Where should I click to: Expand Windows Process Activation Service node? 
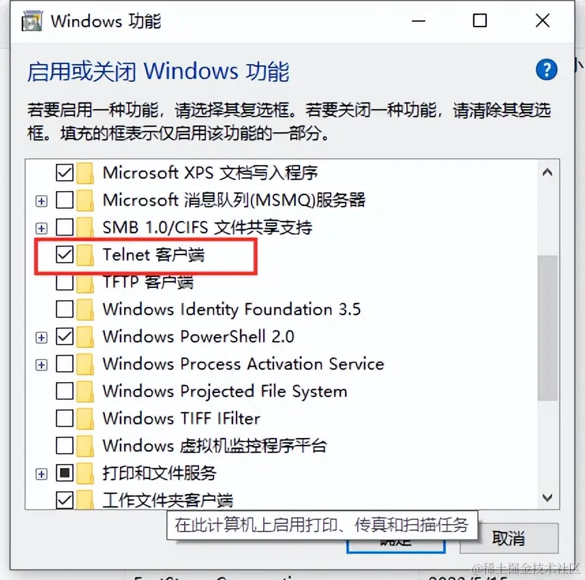(x=42, y=364)
